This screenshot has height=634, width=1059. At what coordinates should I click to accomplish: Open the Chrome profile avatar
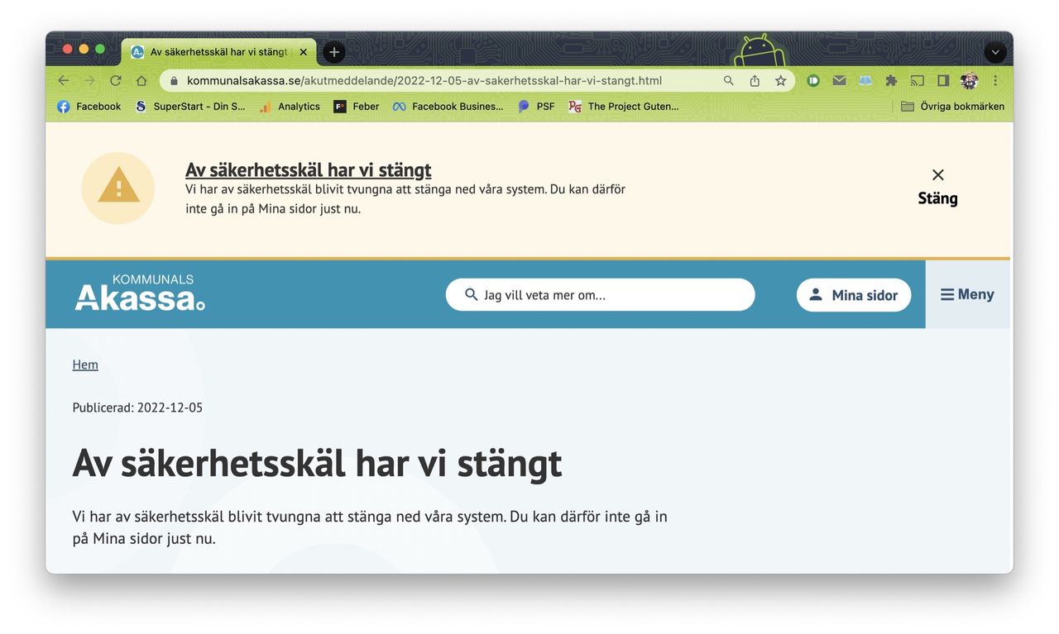(x=969, y=80)
